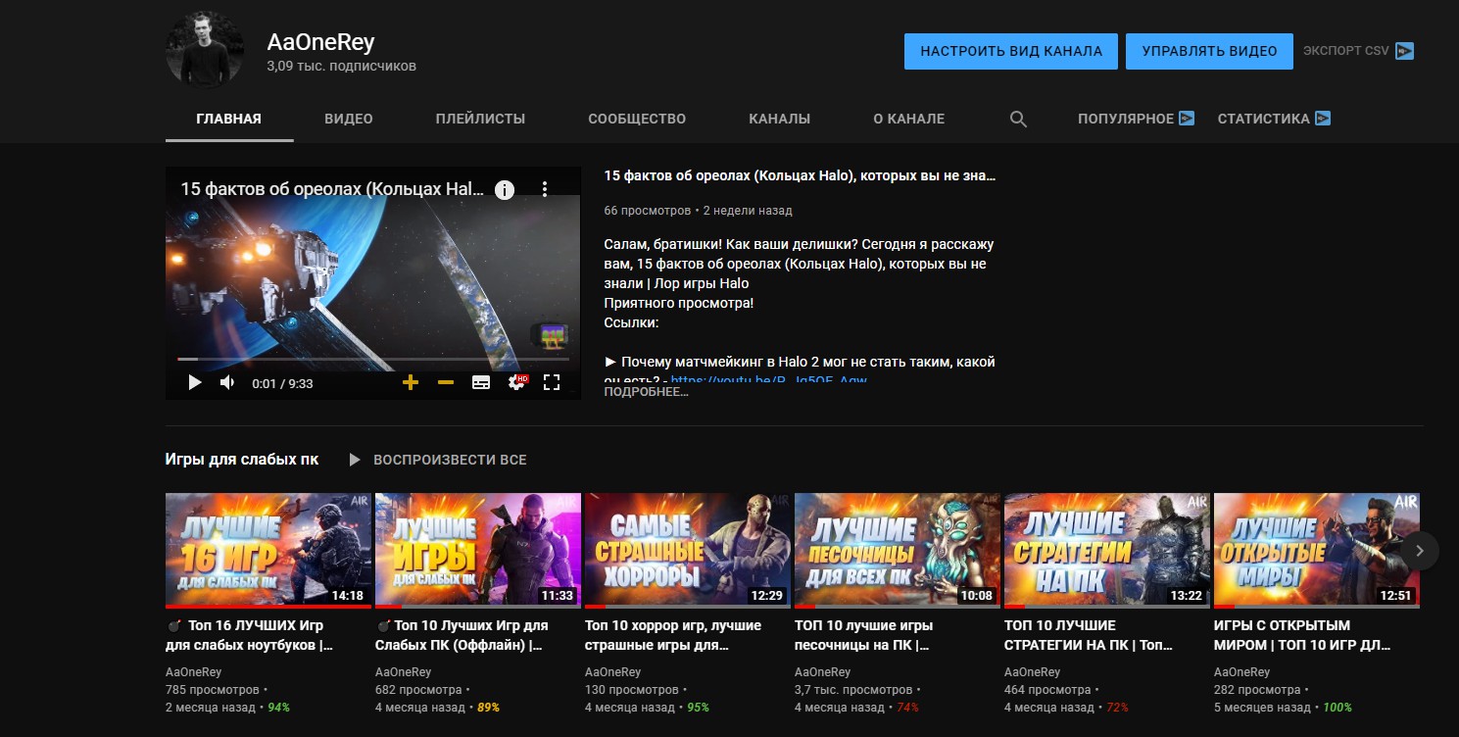The height and width of the screenshot is (737, 1459).
Task: Click the 74% rating value
Action: pos(907,708)
